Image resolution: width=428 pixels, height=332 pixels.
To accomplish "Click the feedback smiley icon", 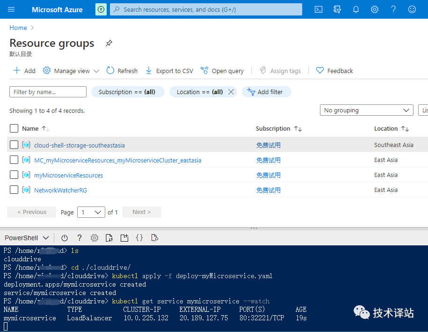I will tap(412, 9).
